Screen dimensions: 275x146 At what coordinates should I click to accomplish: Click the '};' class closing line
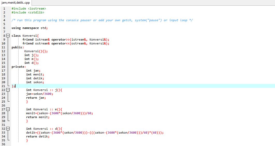pyautogui.click(x=13, y=86)
